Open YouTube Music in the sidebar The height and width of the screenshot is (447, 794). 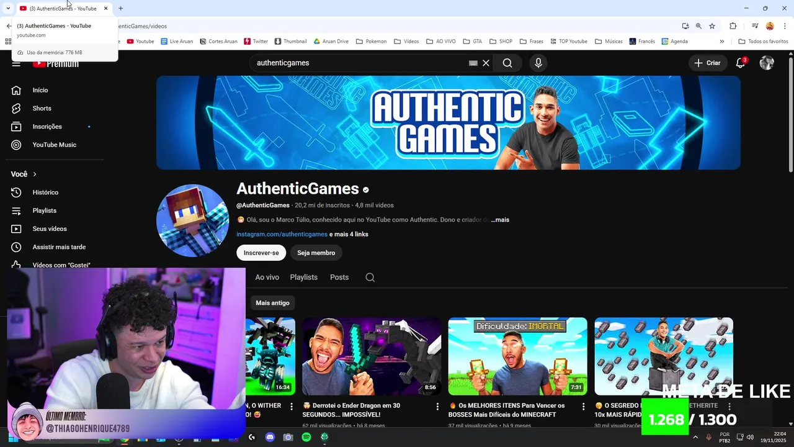click(56, 145)
